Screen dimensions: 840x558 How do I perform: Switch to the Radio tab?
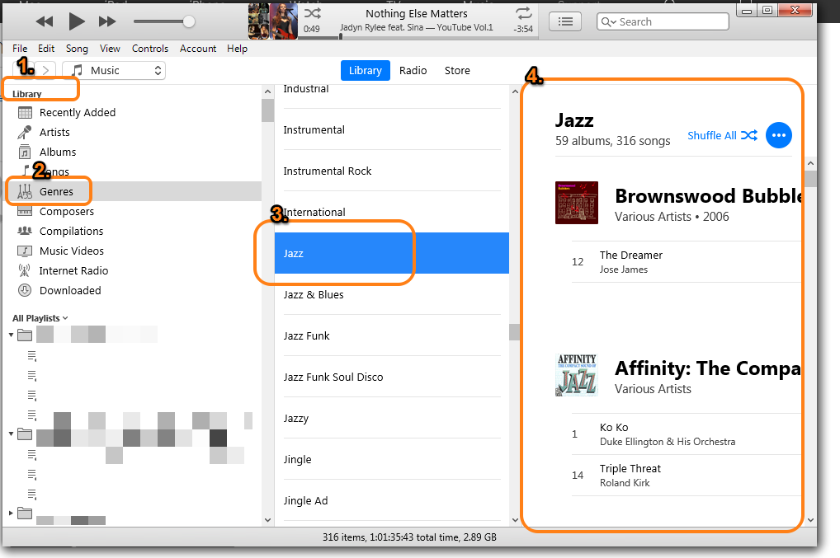[413, 70]
